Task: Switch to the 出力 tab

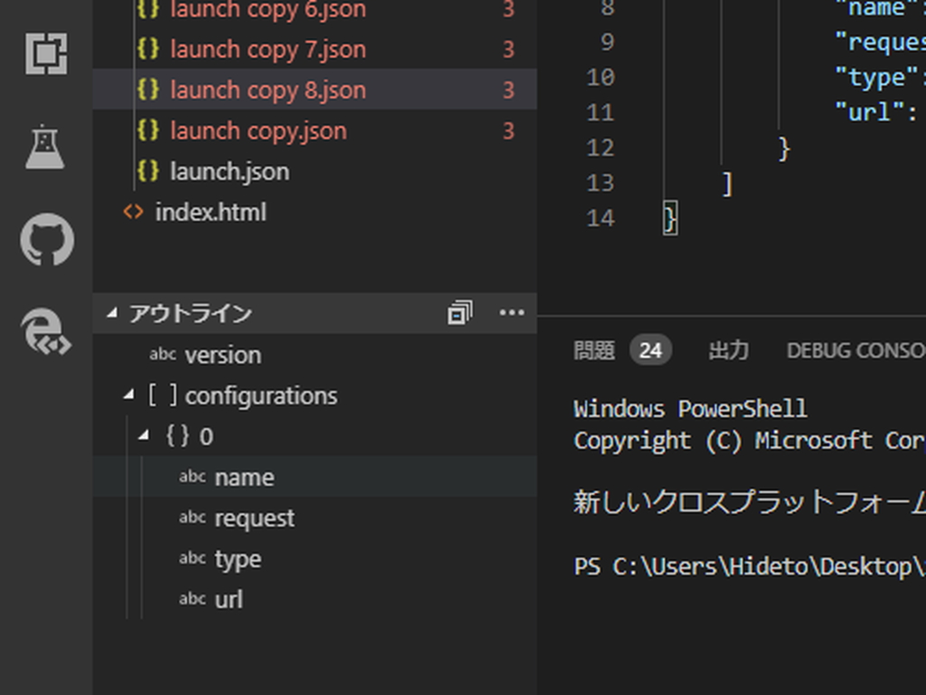Action: click(728, 350)
